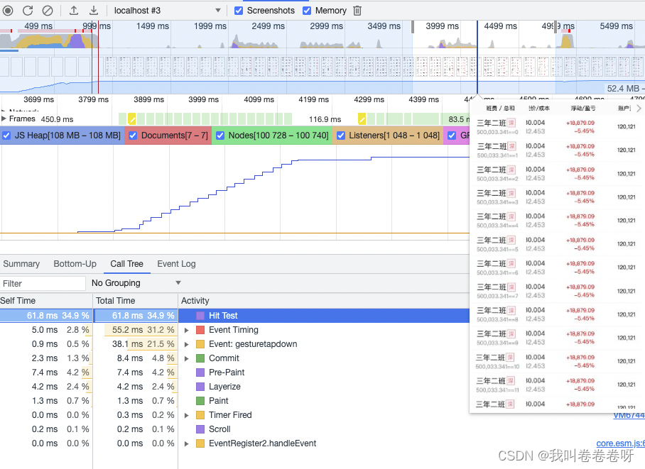Screen dimensions: 645x469
Task: Focus the Filter input field
Action: point(43,283)
